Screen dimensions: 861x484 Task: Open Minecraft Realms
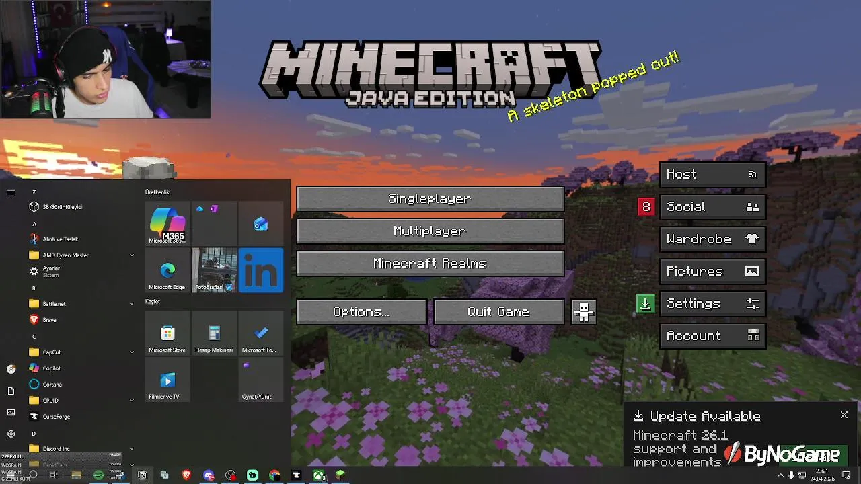click(x=430, y=264)
